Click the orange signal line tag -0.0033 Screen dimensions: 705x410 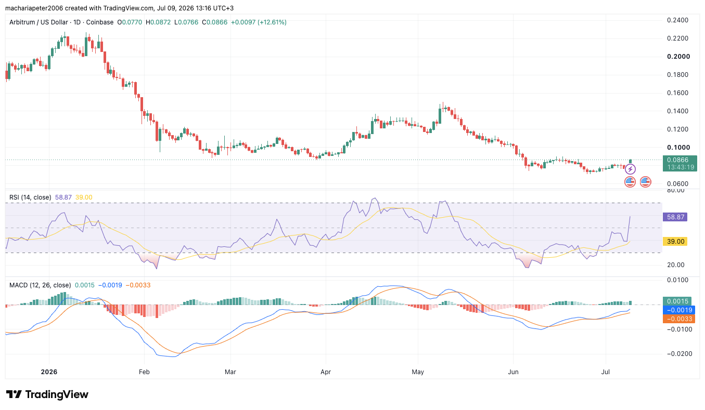click(x=678, y=319)
